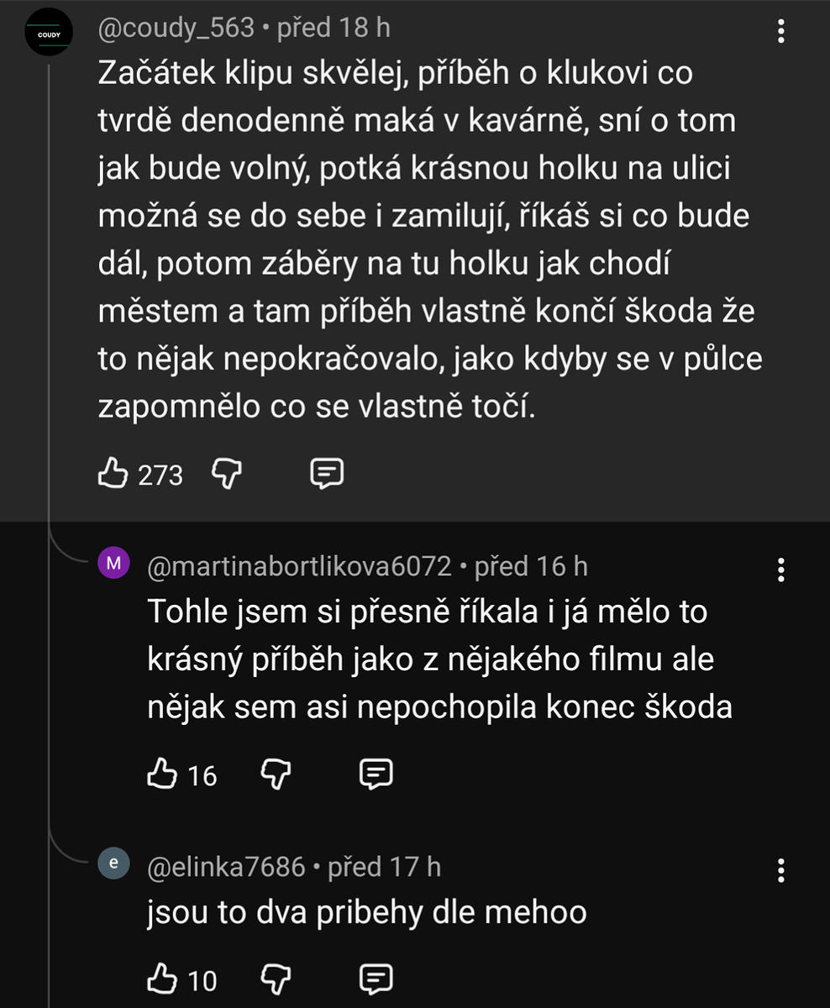This screenshot has width=830, height=1008.
Task: Visit @martinabortlikova6072 profile
Action: pos(299,567)
